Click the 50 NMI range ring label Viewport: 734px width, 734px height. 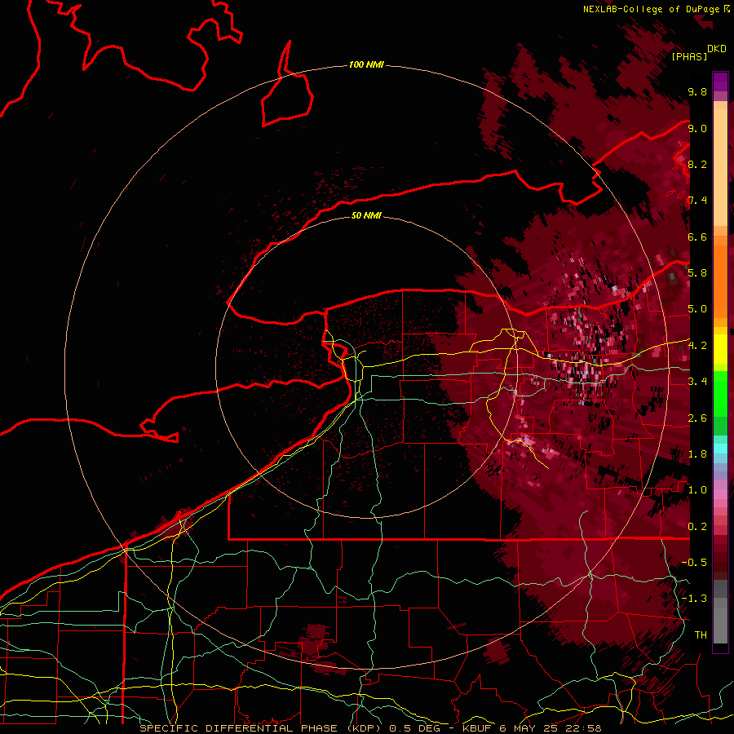click(x=366, y=215)
